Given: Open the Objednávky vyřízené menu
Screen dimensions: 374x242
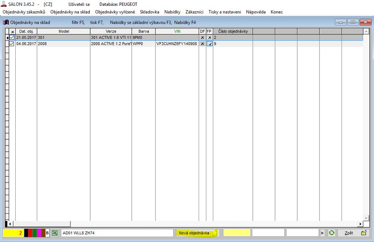Looking at the screenshot, I should click(115, 12).
